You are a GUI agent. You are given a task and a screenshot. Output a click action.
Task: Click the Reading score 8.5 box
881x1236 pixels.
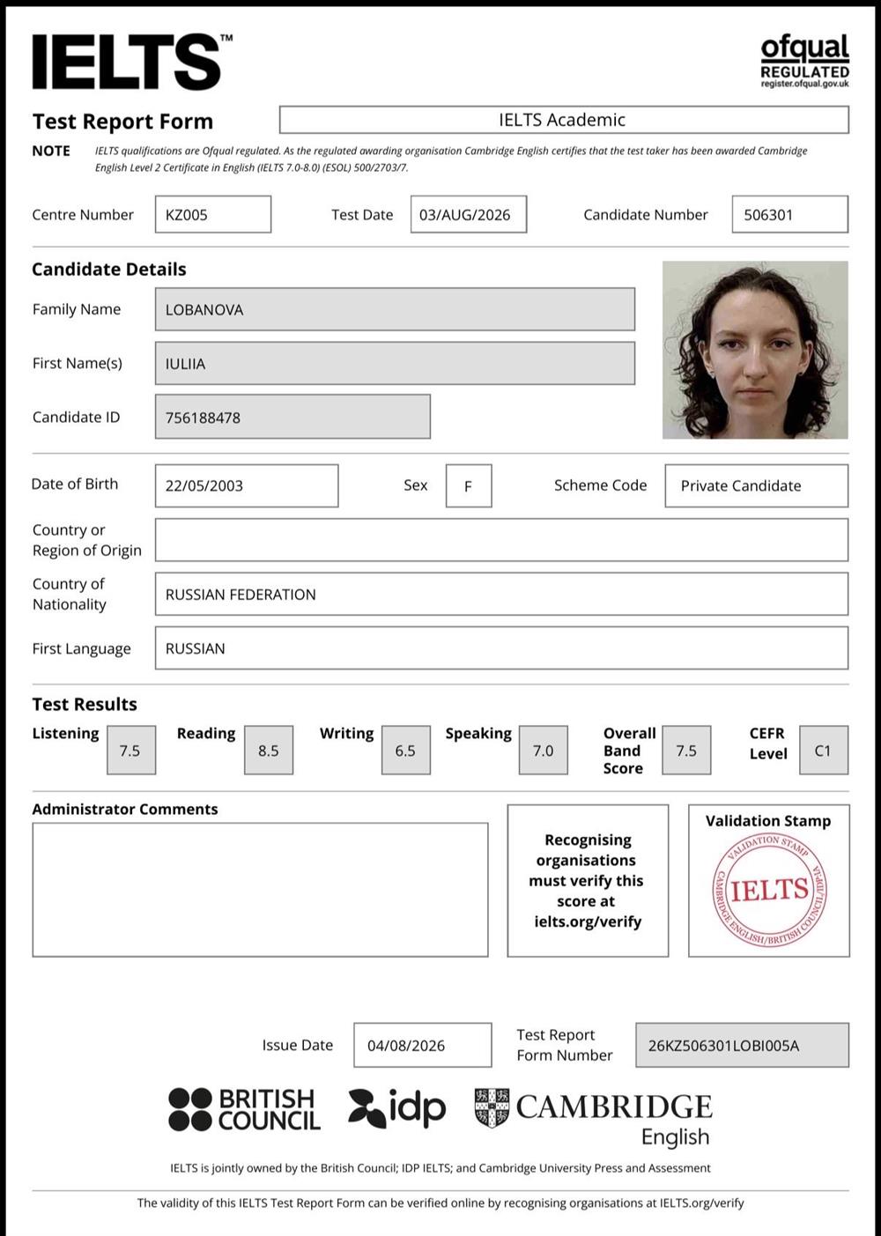269,750
